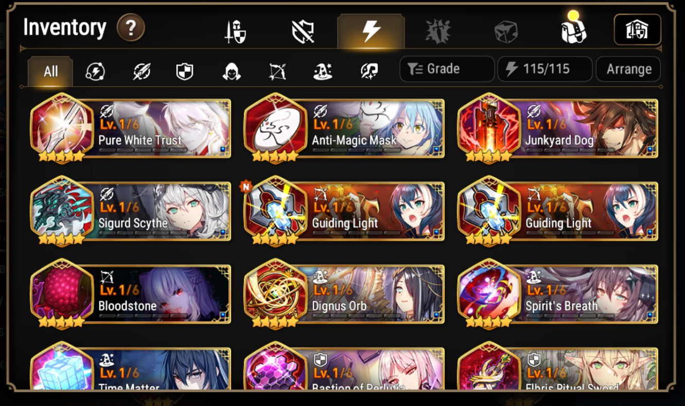The height and width of the screenshot is (406, 685).
Task: Filter artifacts by the hooded Thief class
Action: click(232, 71)
